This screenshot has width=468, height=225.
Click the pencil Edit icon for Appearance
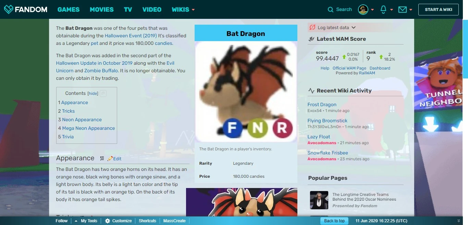pyautogui.click(x=110, y=159)
